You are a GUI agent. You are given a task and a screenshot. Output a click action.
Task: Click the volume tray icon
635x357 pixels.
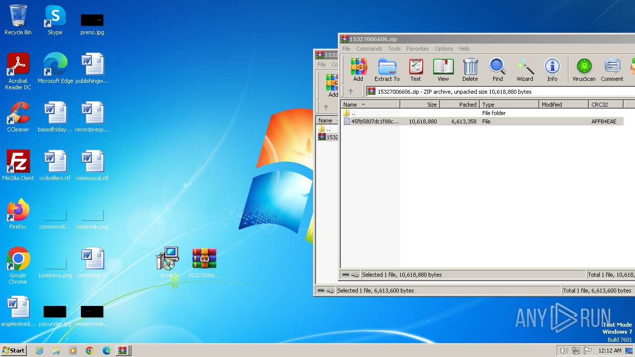click(x=564, y=351)
